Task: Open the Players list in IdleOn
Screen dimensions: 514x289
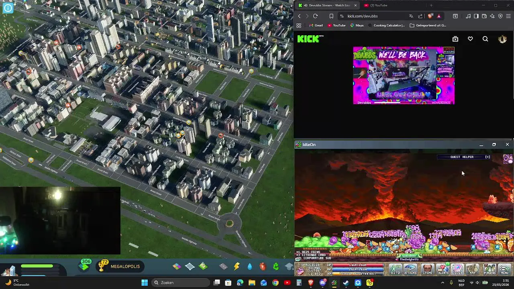Action: pyautogui.click(x=490, y=269)
